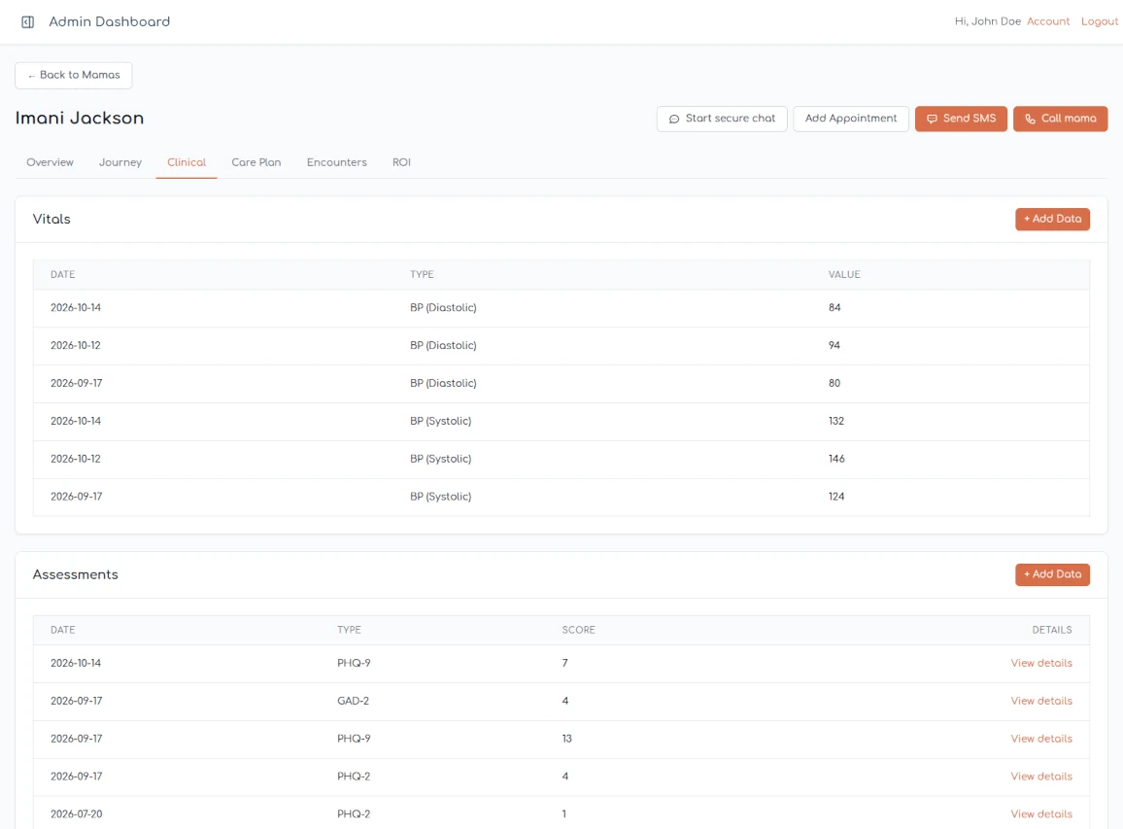Click the systolic value 124
The height and width of the screenshot is (829, 1123).
click(836, 497)
